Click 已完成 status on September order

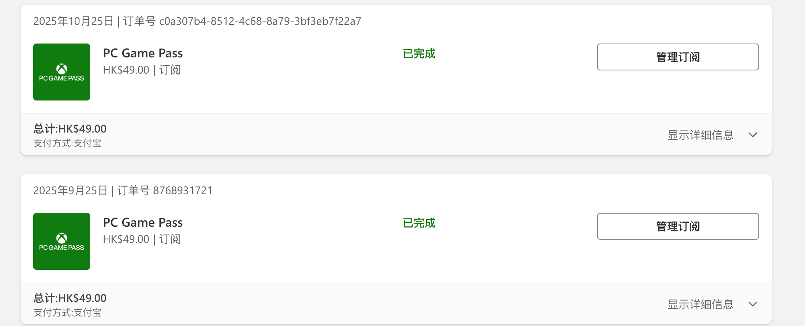point(419,223)
